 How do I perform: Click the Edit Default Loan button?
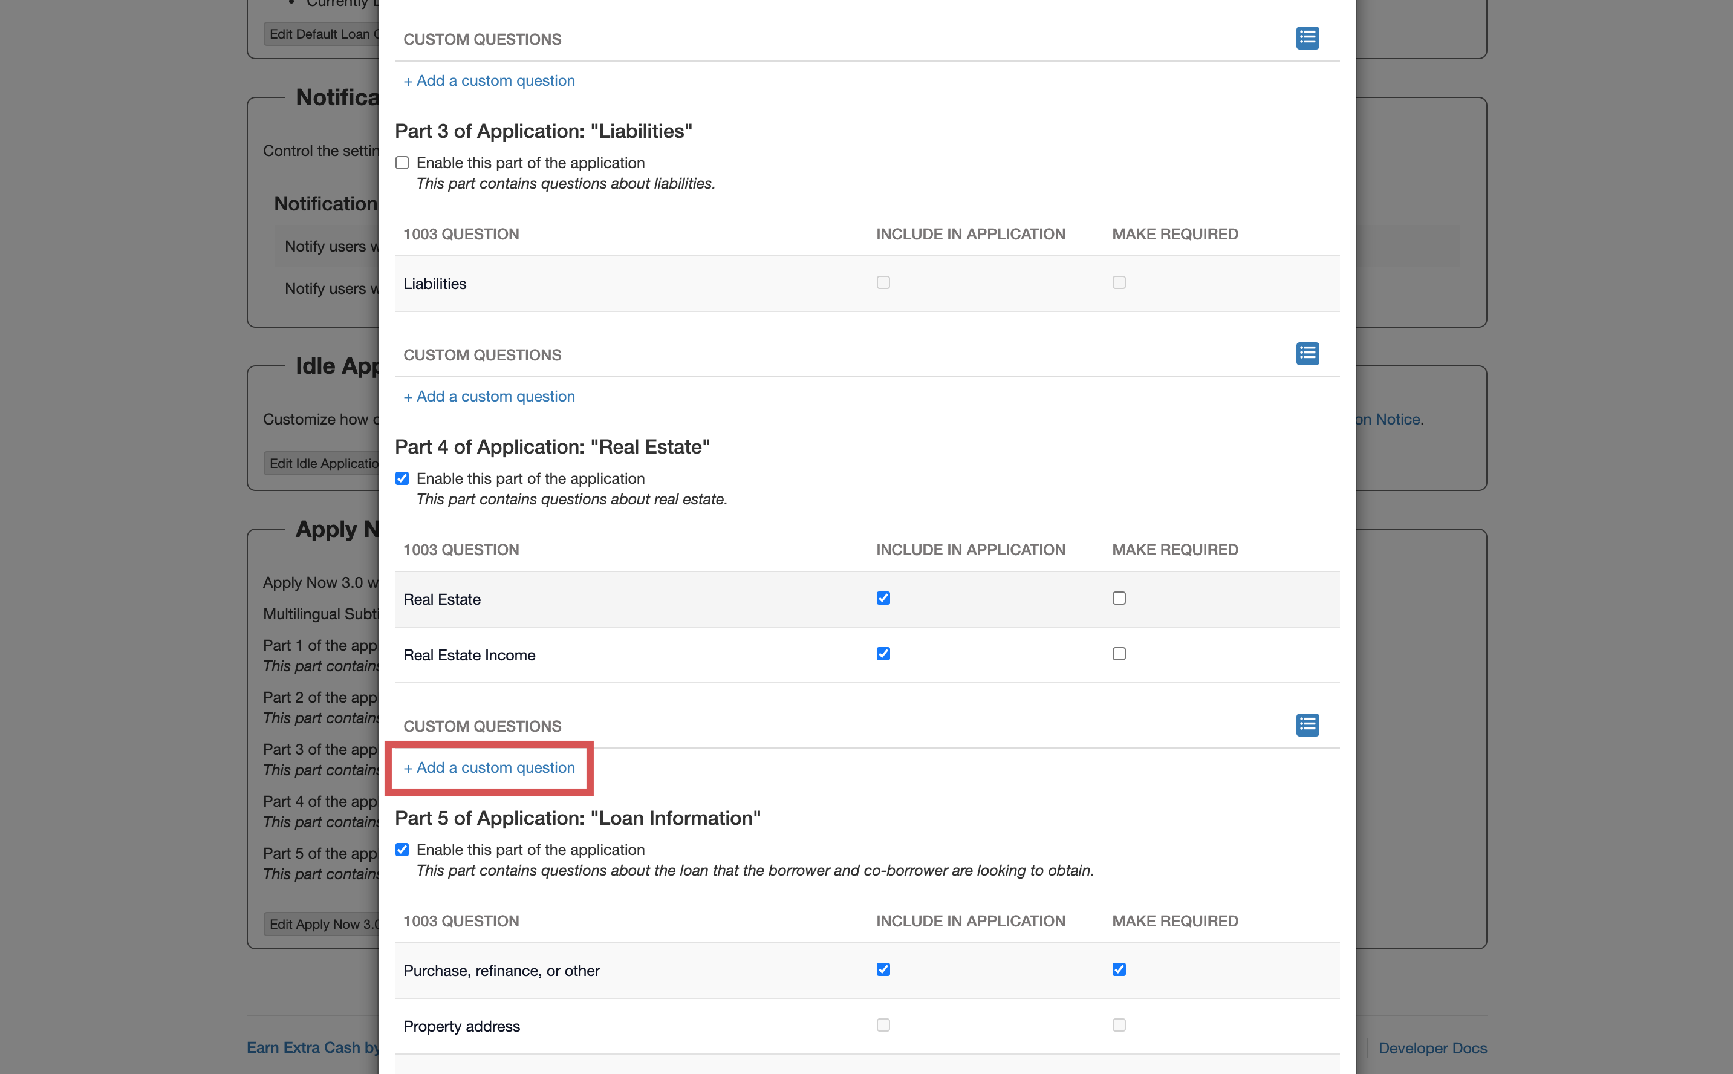point(321,34)
